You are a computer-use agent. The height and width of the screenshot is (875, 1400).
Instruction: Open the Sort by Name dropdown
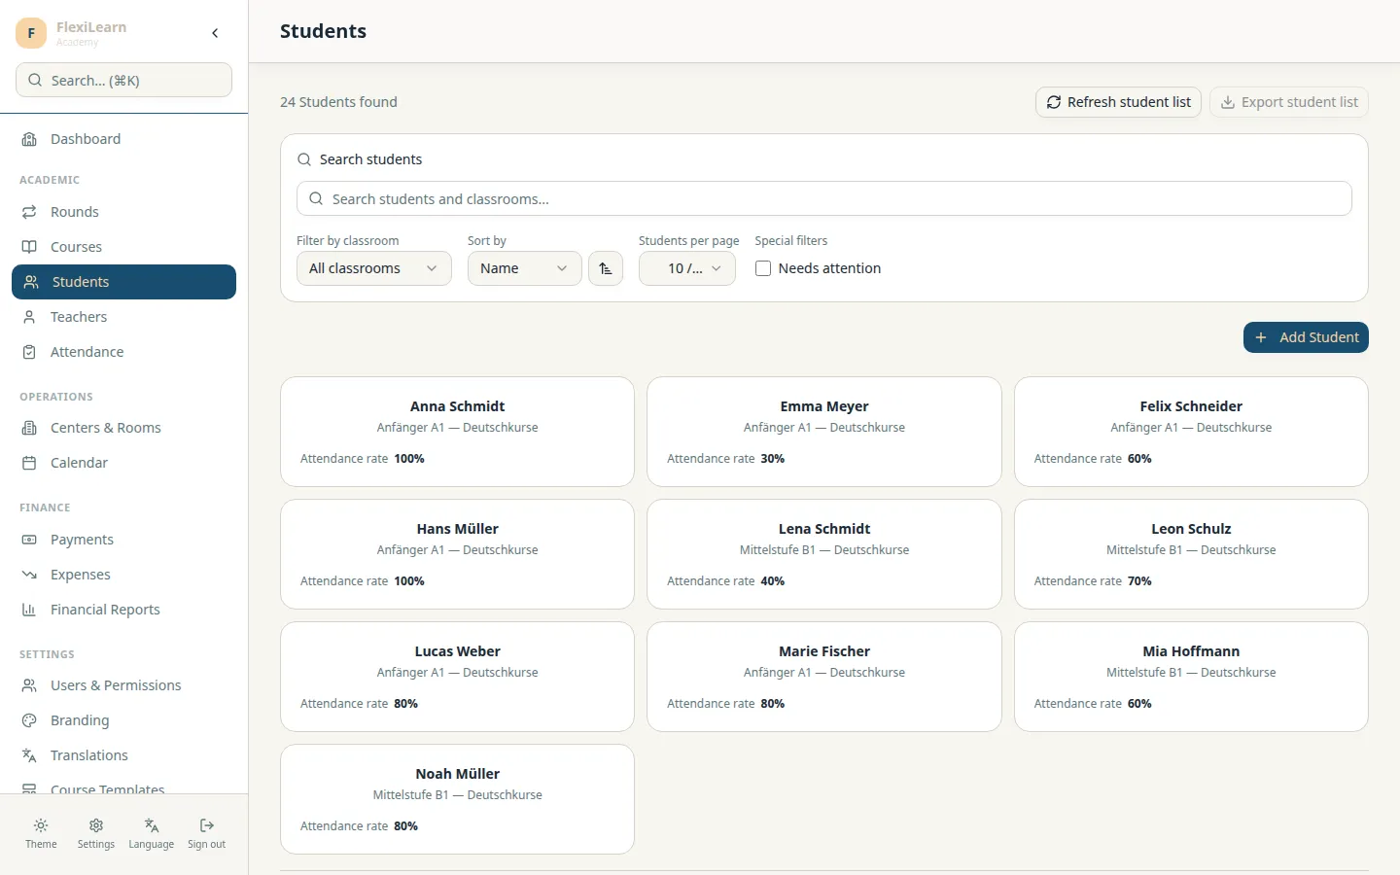[525, 268]
